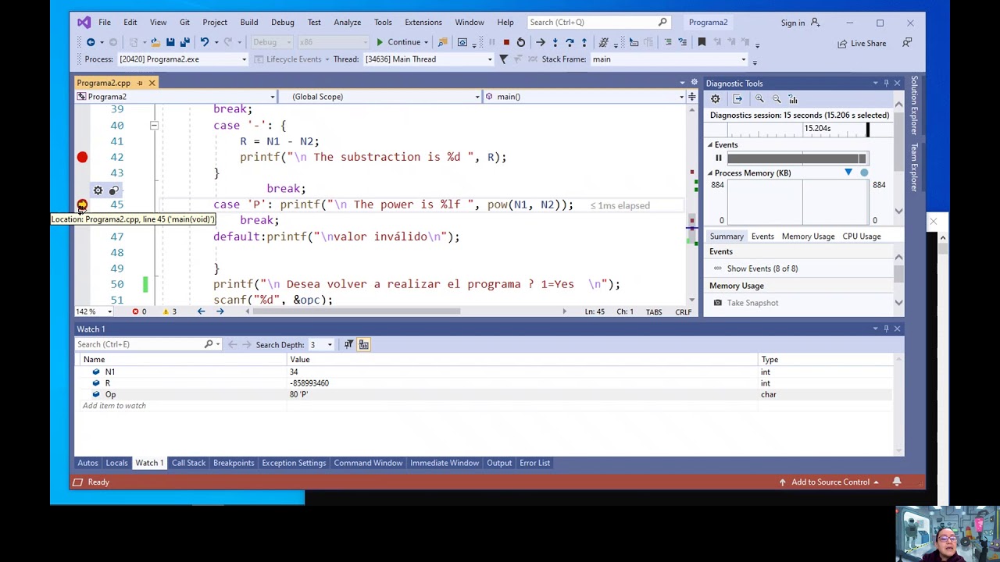Open the Breakpoints tab
The image size is (1000, 562).
(234, 463)
